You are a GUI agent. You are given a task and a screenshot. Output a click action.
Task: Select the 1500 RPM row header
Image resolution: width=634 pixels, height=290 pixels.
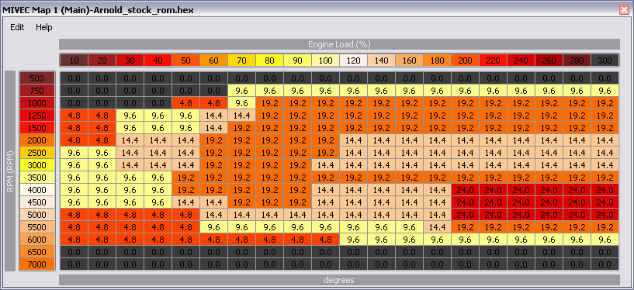(x=36, y=128)
